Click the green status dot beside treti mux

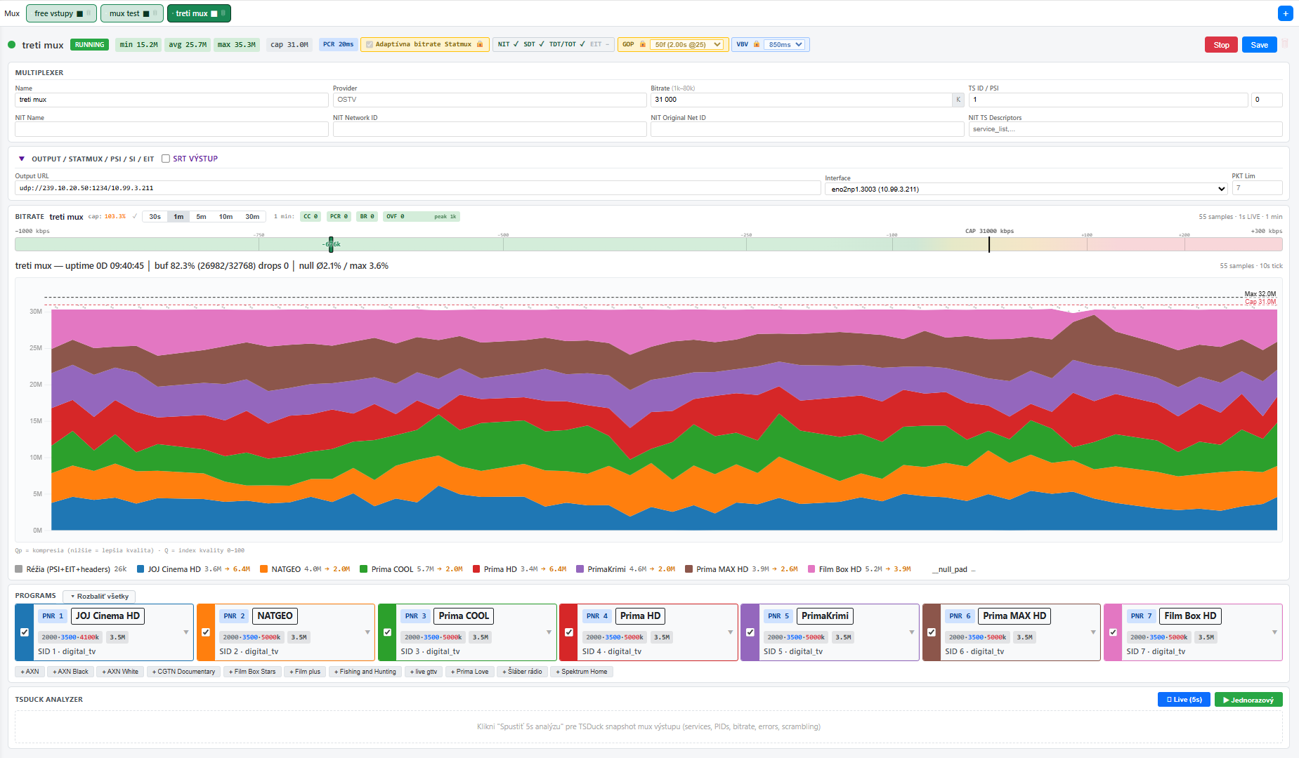click(x=12, y=45)
